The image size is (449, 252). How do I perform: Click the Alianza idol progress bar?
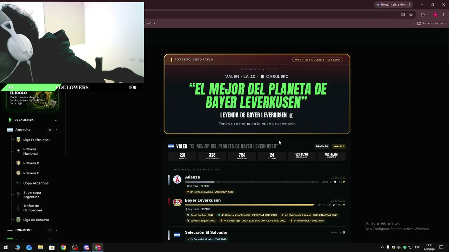coord(252,182)
